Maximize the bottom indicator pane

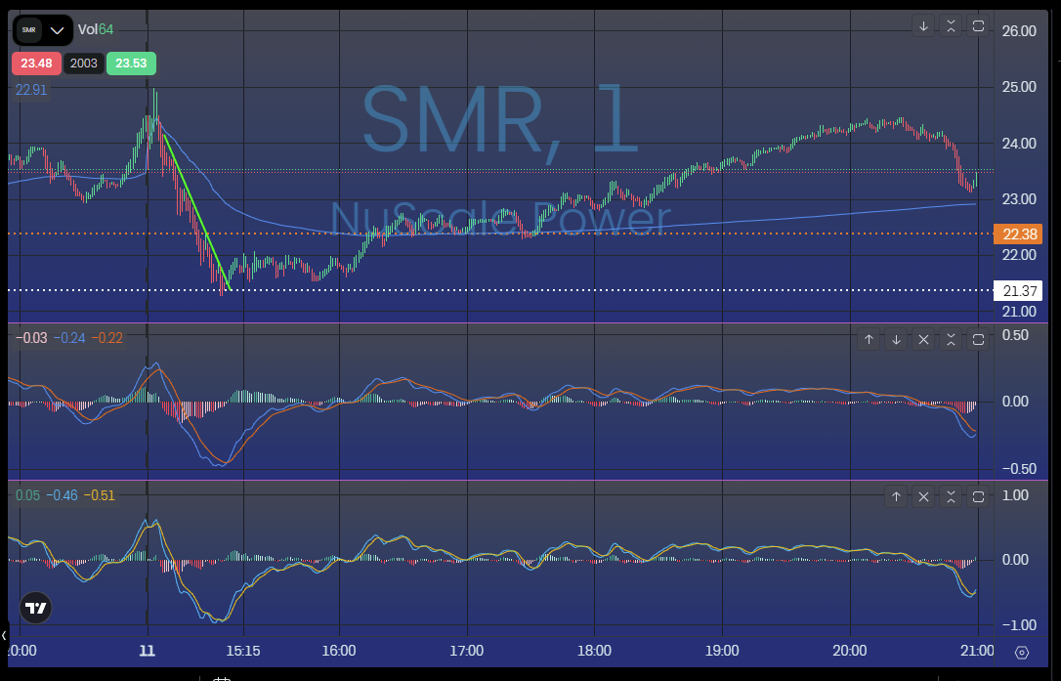[x=978, y=497]
